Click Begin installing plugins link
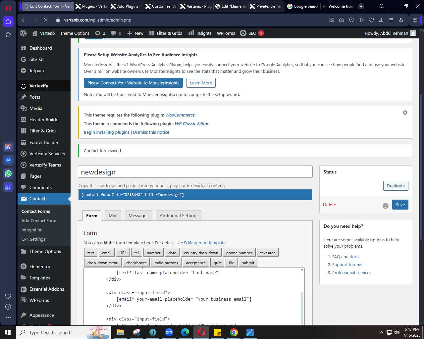Screen dimensions: 424x339 [107, 132]
